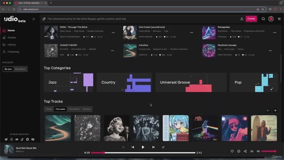Play the green aurora road track cover
The image size is (284, 160).
pos(58,128)
